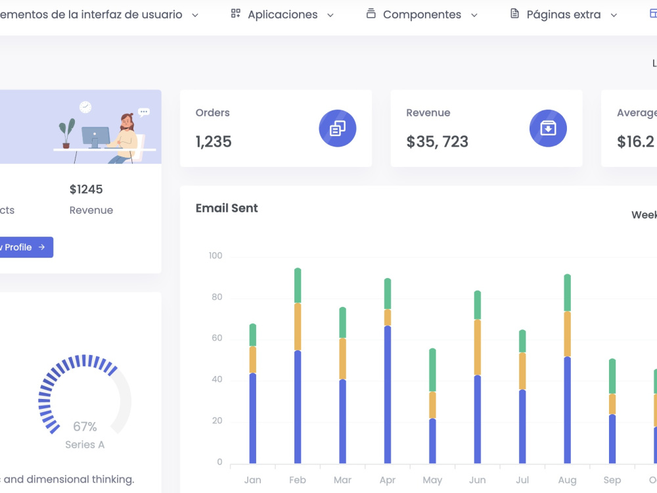This screenshot has height=493, width=657.
Task: Expand chevron next to interfaz de usuario
Action: click(x=195, y=16)
